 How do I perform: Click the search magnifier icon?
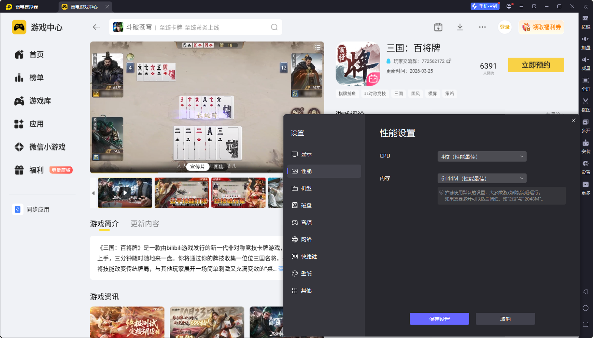274,27
